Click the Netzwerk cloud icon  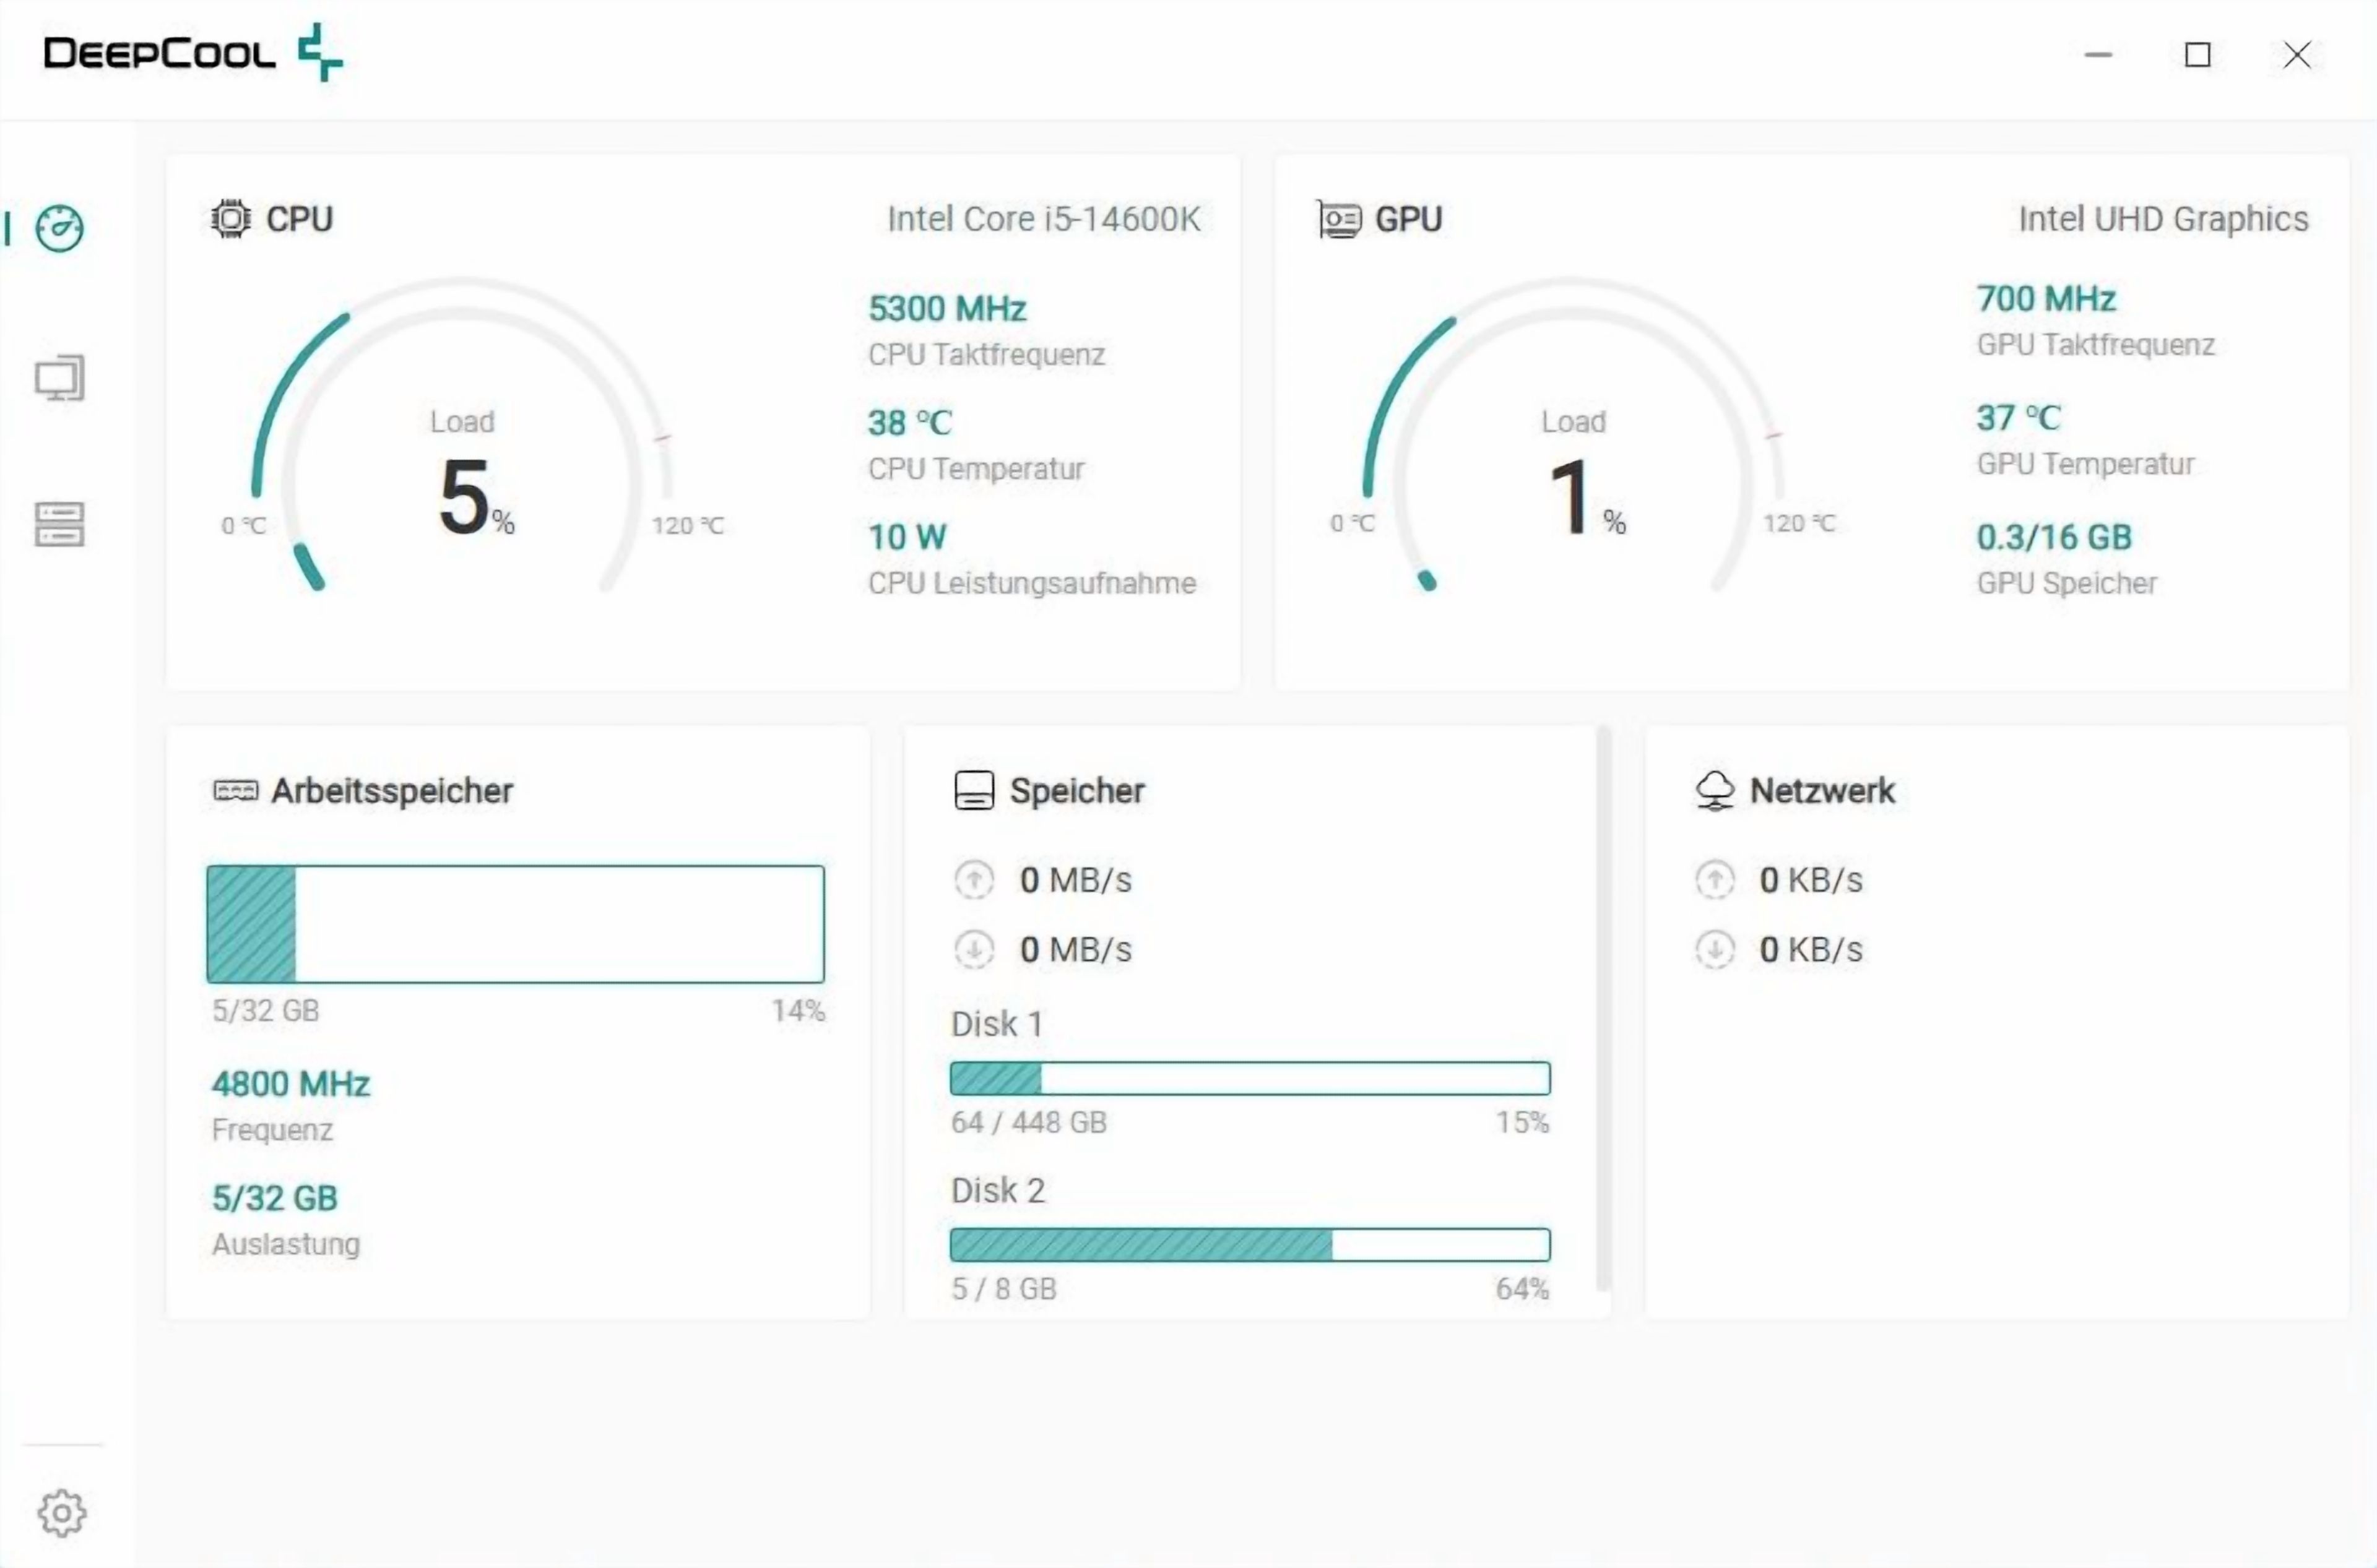[1715, 791]
